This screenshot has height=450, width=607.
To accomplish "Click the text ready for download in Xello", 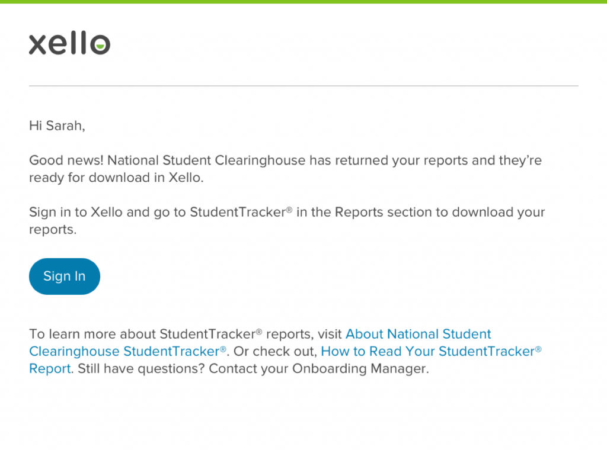I will point(116,178).
